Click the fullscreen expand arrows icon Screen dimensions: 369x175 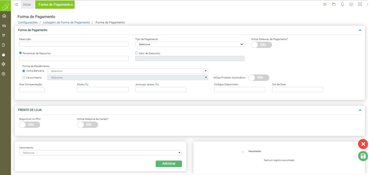click(x=360, y=4)
